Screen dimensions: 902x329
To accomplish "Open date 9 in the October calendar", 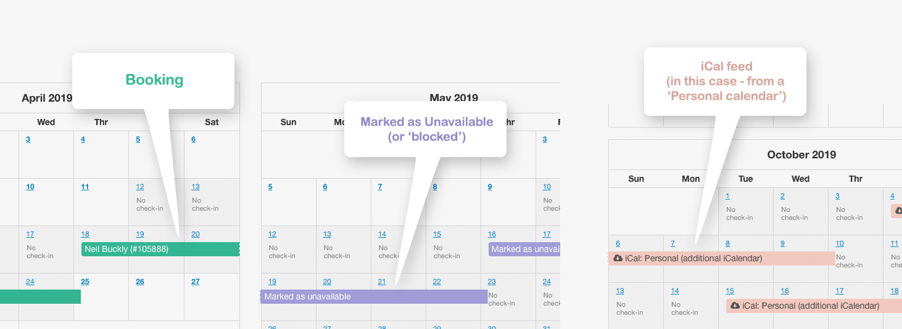I will click(x=782, y=243).
